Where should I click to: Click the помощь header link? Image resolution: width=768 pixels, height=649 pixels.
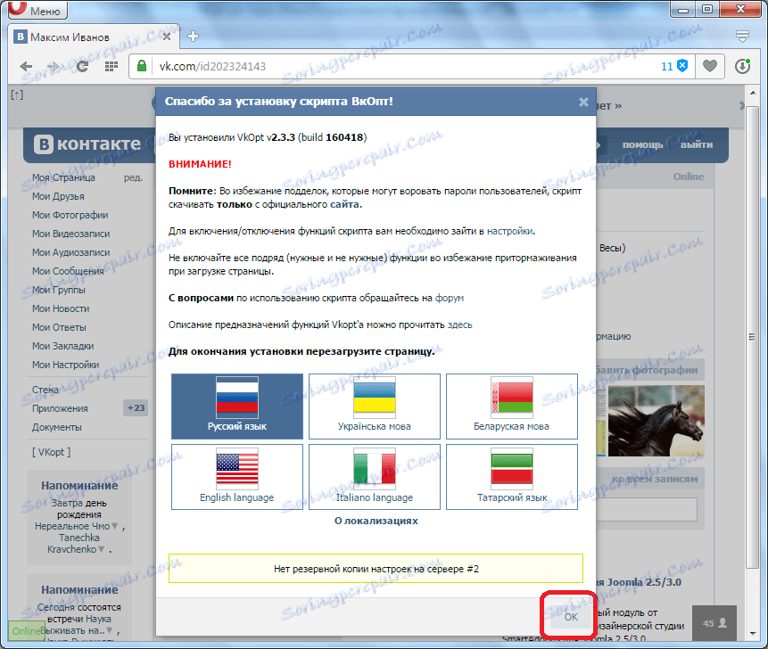coord(642,145)
